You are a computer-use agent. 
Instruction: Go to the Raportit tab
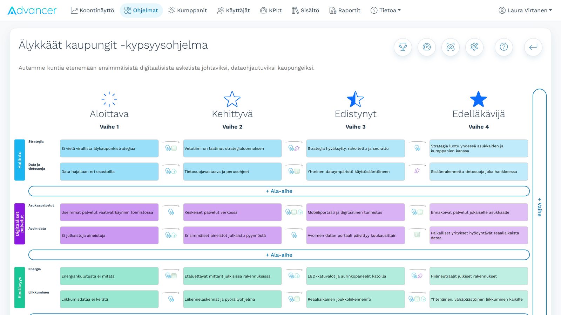coord(345,10)
